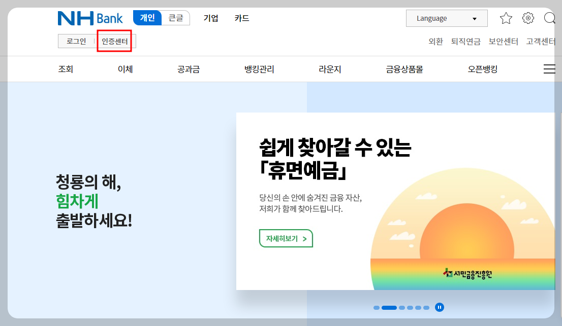Image resolution: width=562 pixels, height=326 pixels.
Task: Select the 개인 banking mode
Action: tap(147, 18)
